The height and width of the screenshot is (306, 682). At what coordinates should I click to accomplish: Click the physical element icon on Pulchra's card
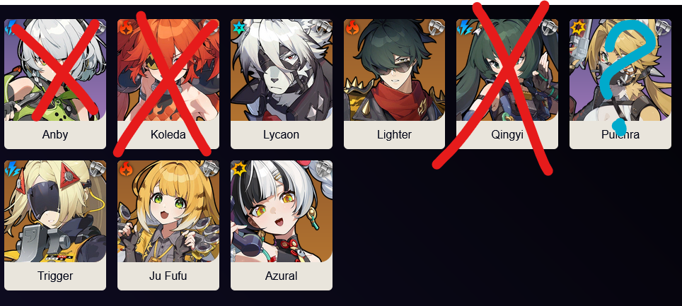579,28
